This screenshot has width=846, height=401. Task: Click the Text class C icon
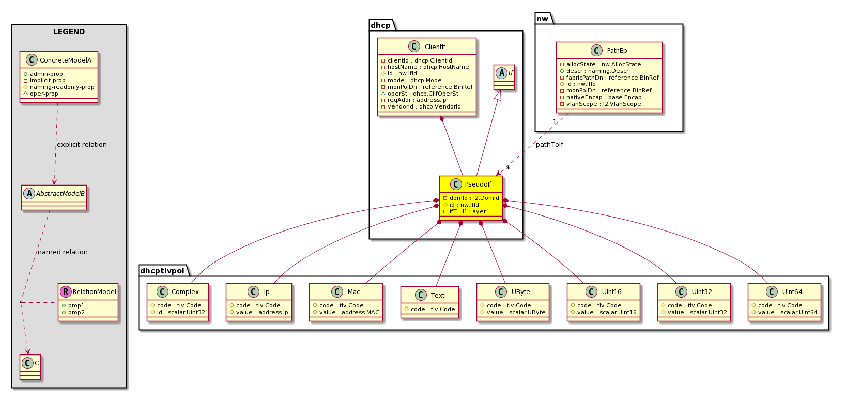click(x=422, y=295)
